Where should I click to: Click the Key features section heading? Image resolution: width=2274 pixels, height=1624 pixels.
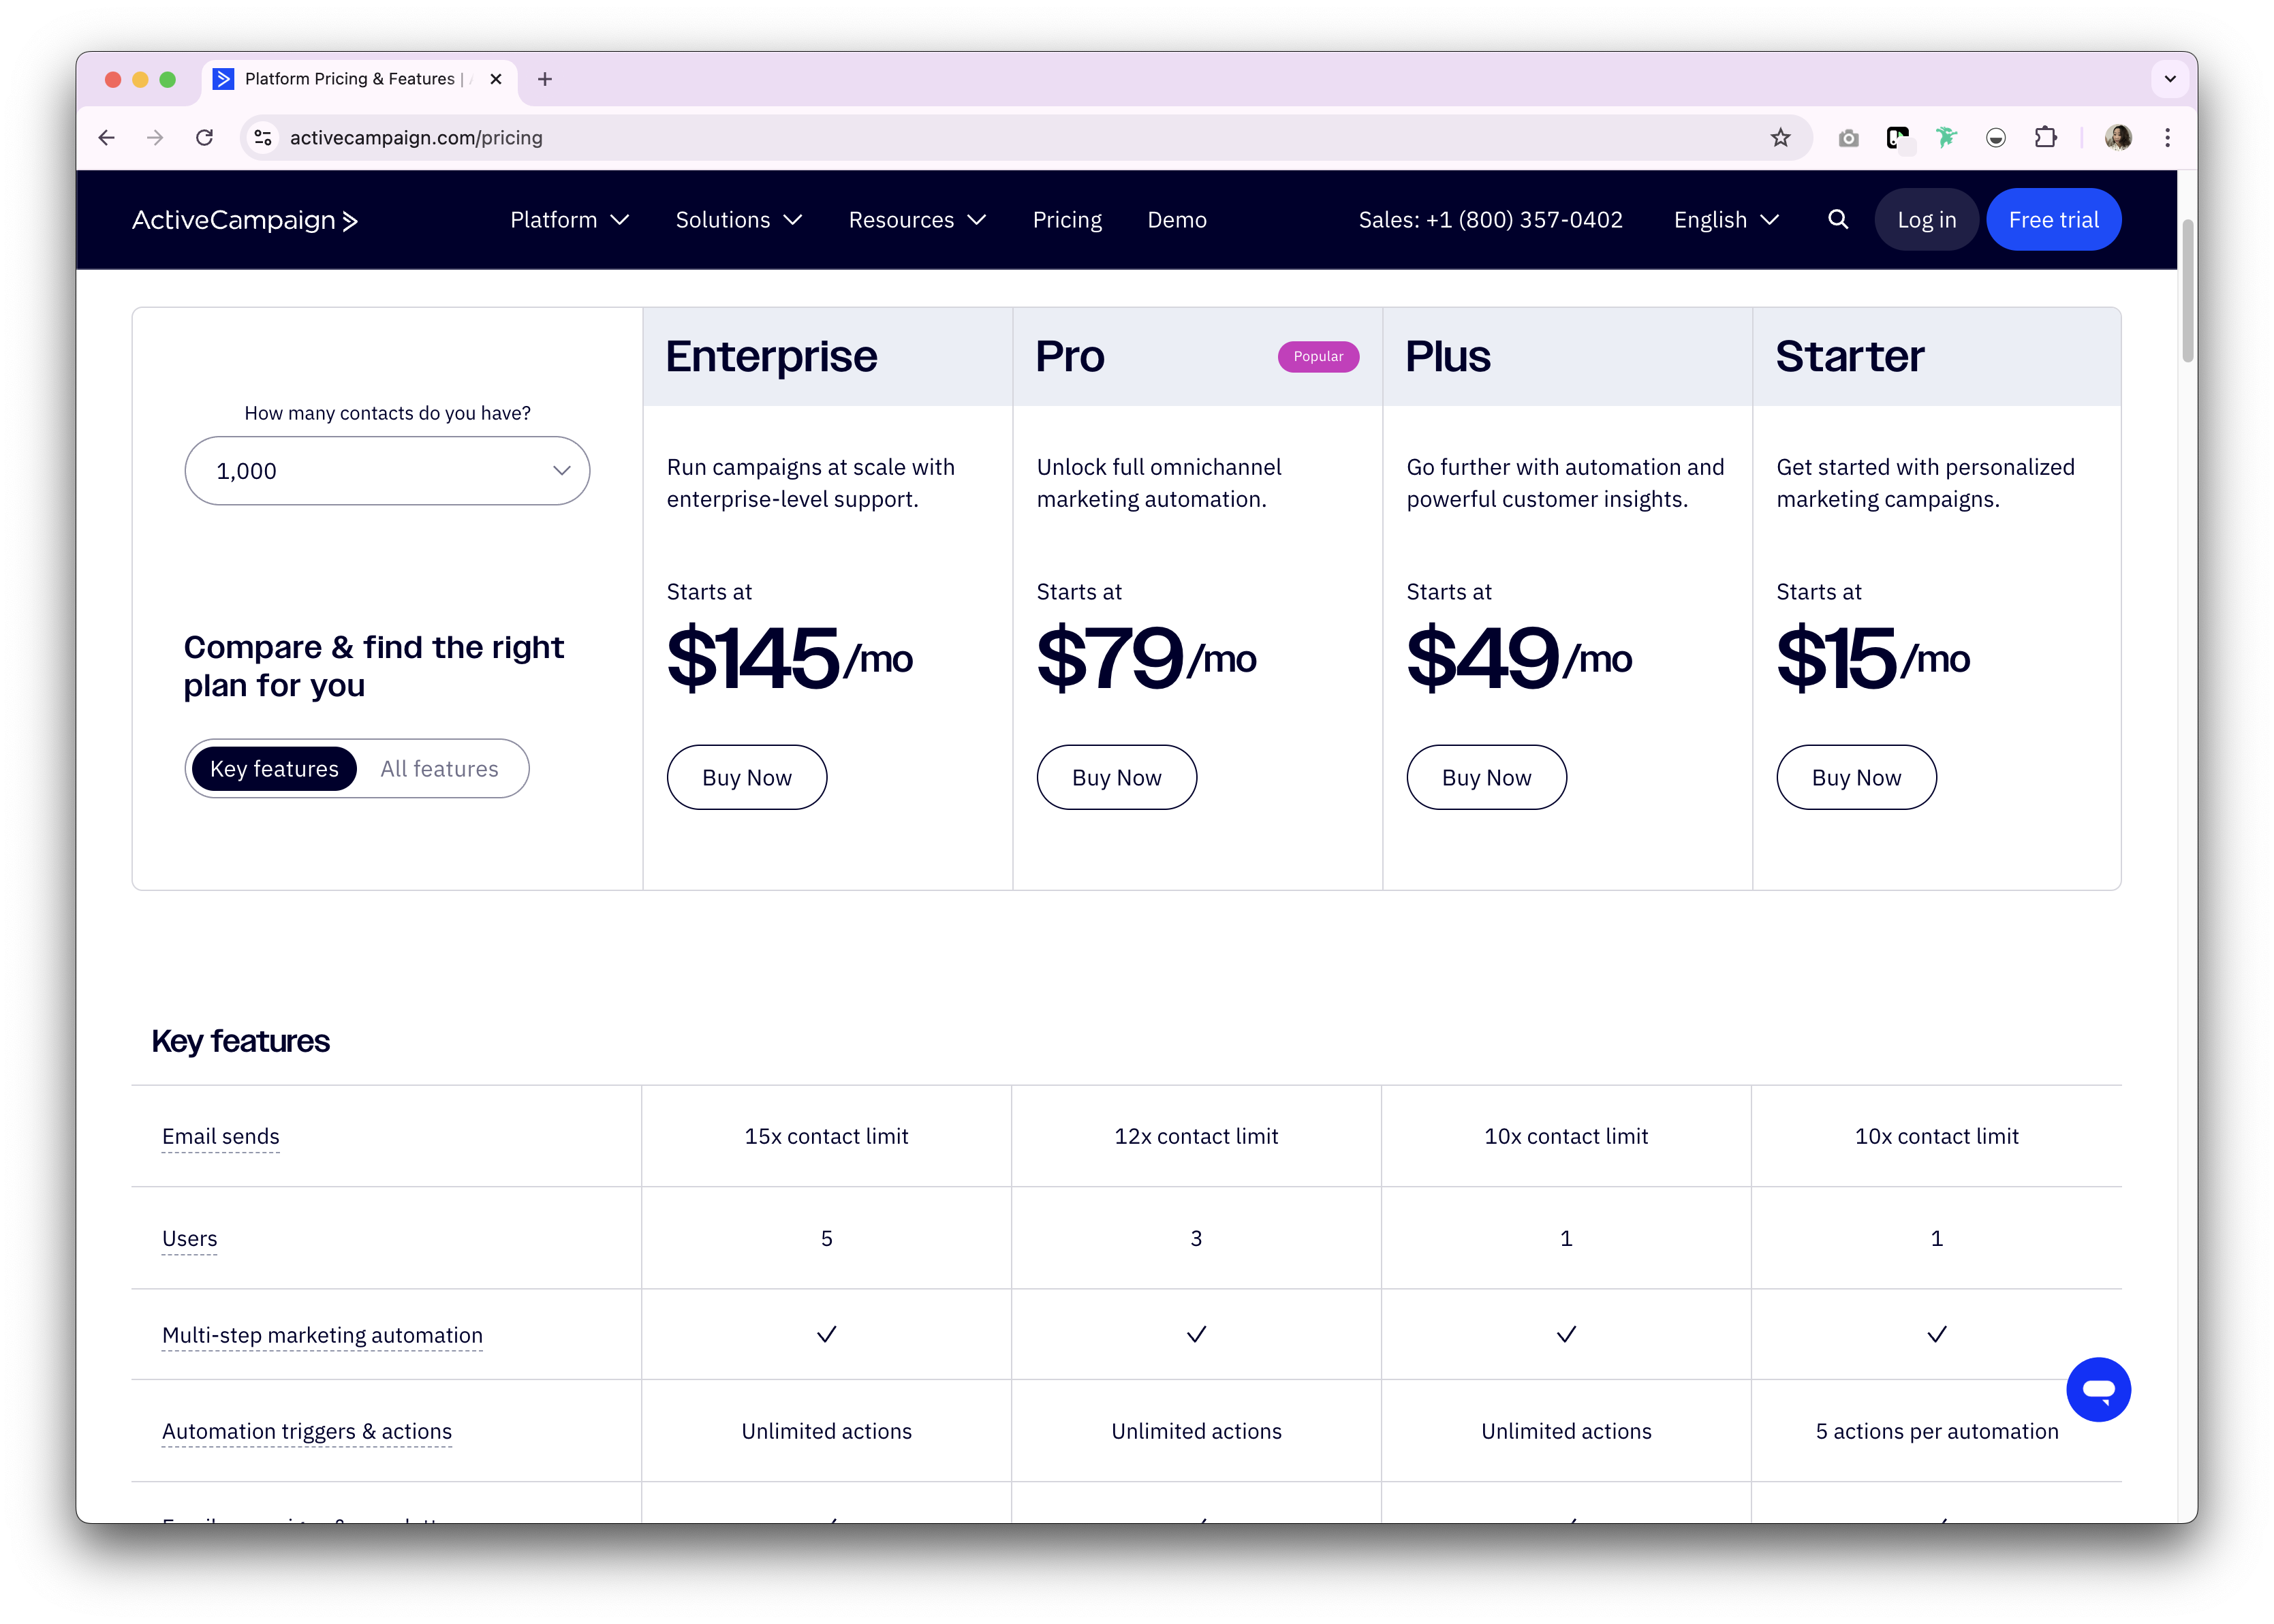(241, 1042)
